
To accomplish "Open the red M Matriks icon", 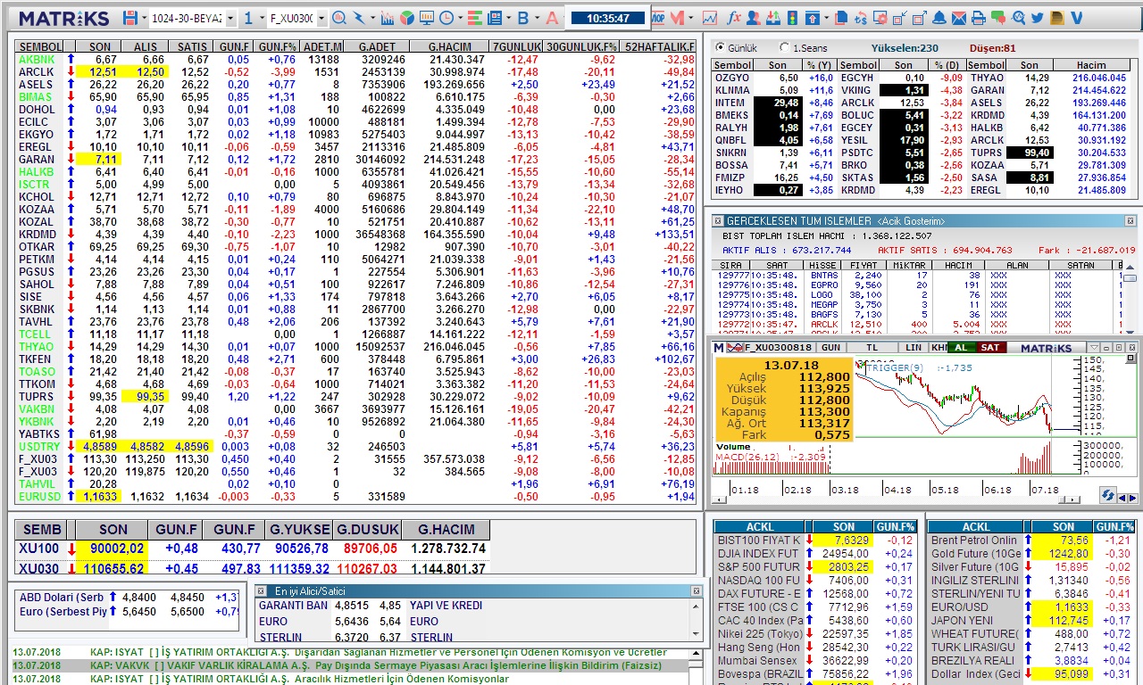I will click(x=677, y=18).
